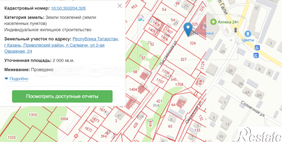Close the cadastral info popup
This screenshot has width=282, height=142.
pos(120,6)
